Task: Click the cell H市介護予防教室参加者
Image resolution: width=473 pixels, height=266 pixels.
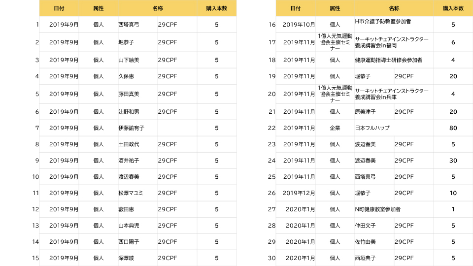Action: [x=383, y=22]
